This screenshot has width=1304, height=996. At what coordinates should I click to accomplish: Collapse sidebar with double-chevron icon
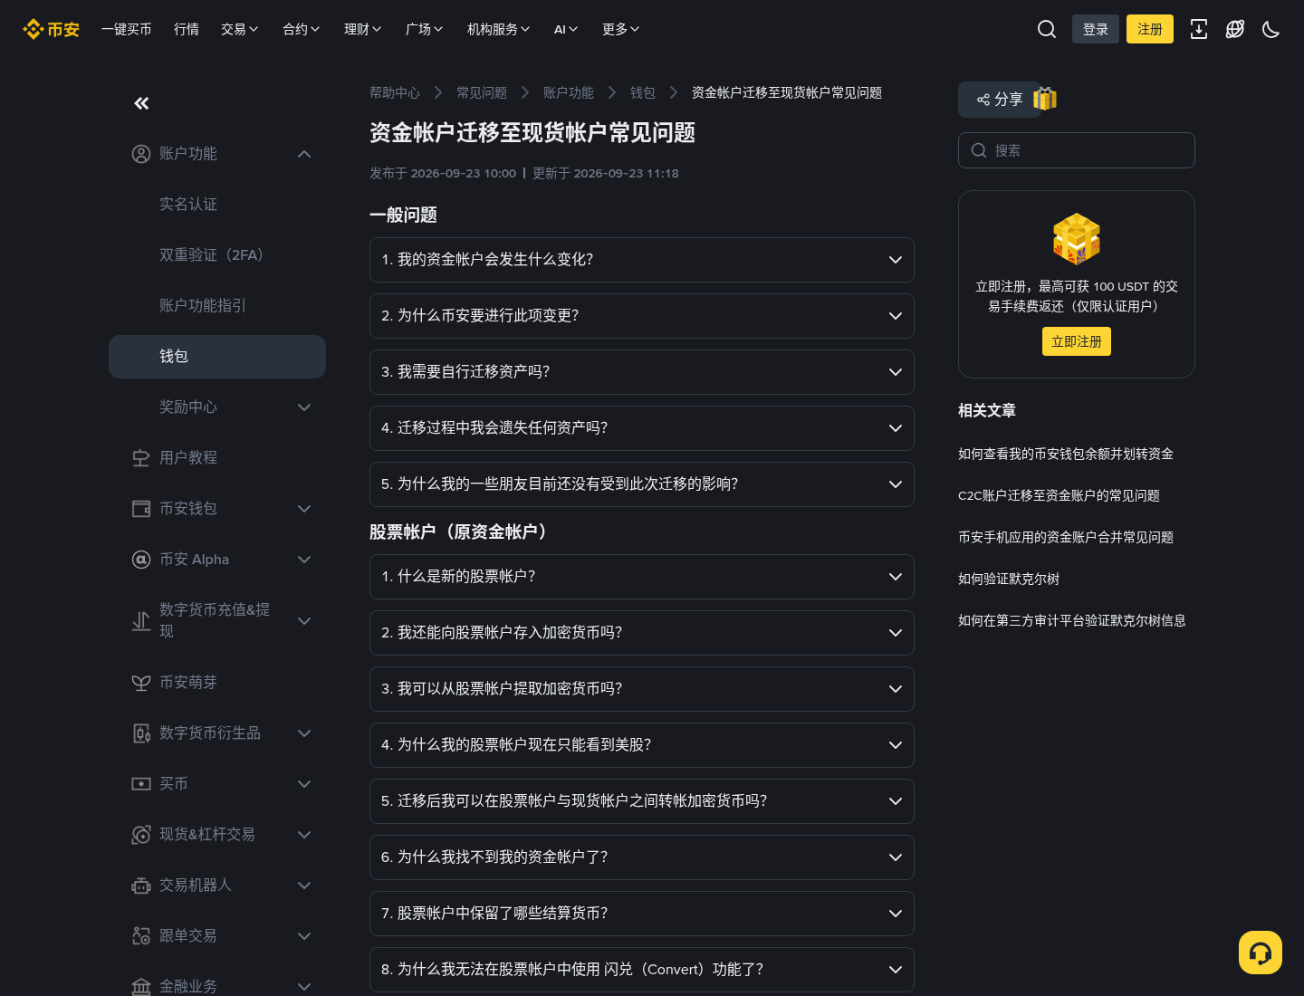tap(141, 103)
